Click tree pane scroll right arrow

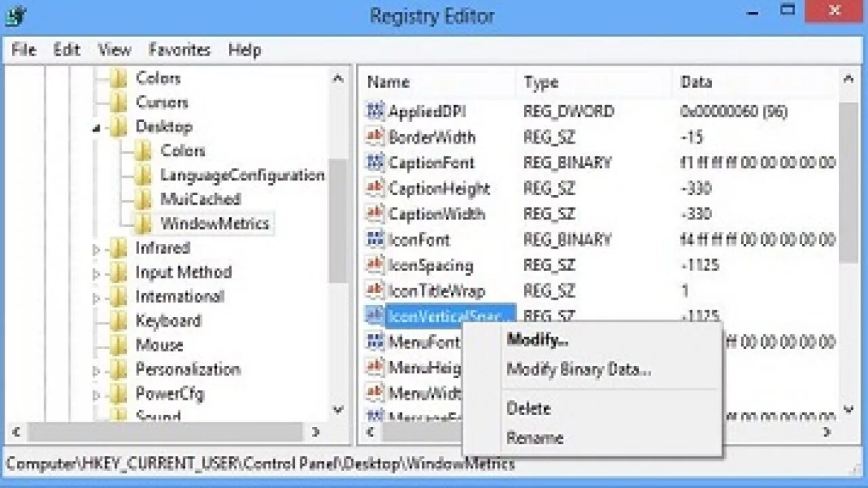pos(315,432)
